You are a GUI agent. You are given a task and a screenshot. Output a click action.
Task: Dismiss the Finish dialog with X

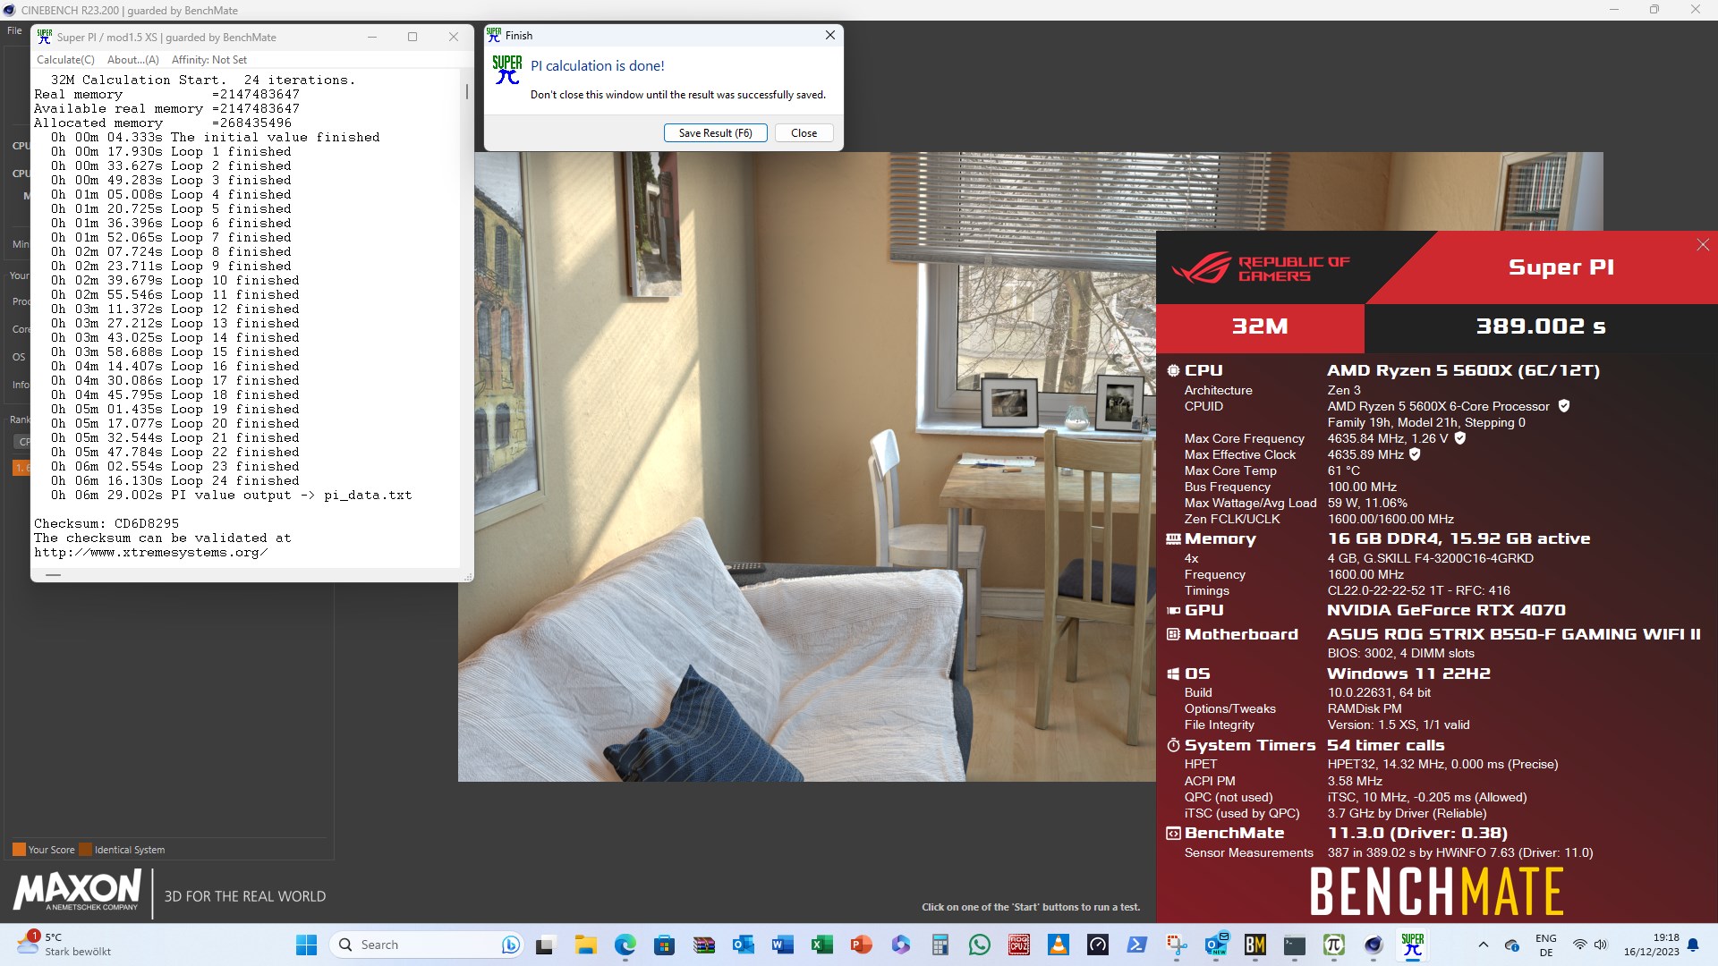pos(830,35)
